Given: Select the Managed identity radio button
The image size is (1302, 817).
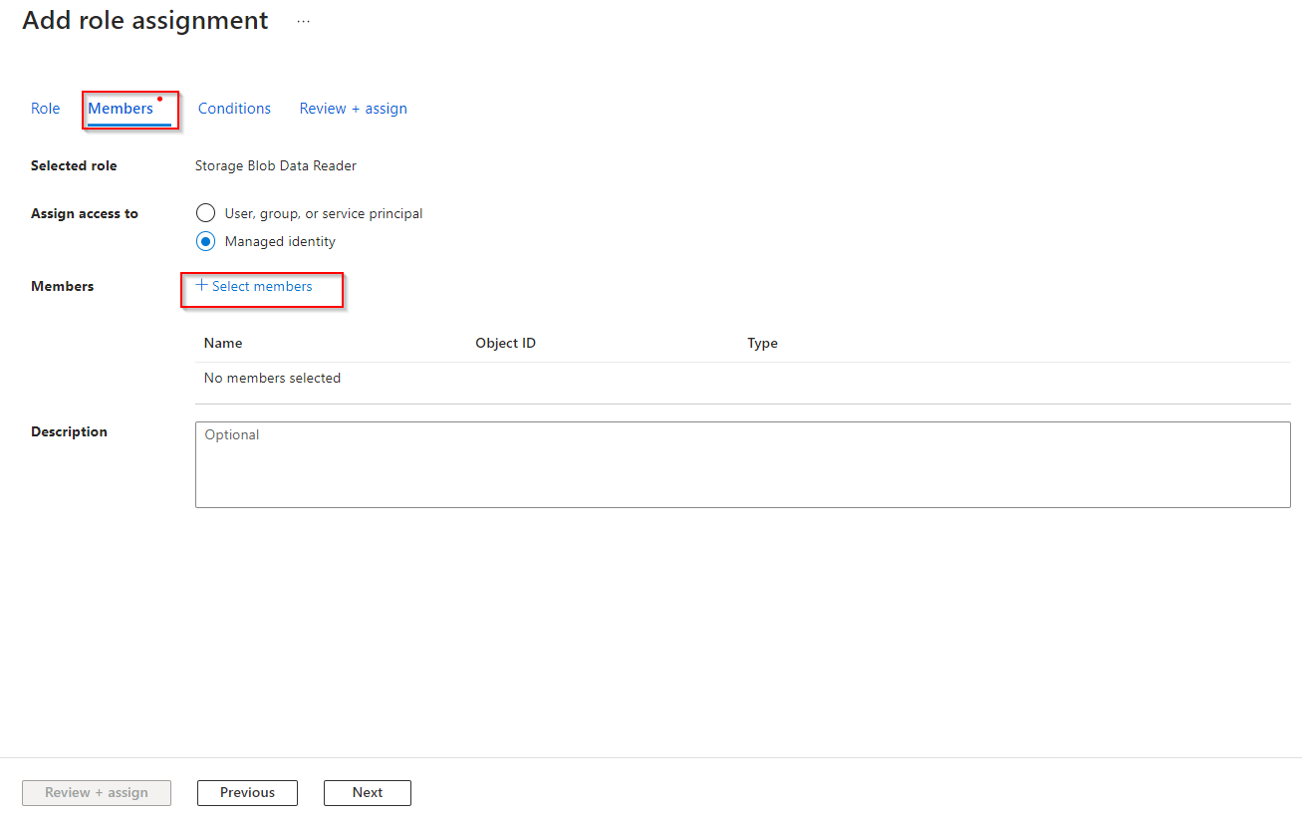Looking at the screenshot, I should point(206,241).
